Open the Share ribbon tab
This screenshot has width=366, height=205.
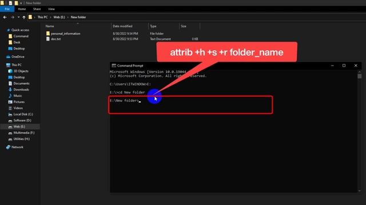[37, 9]
